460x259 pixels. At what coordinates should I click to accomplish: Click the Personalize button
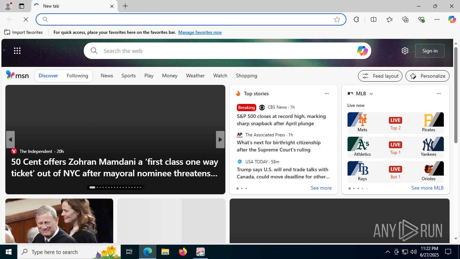click(x=427, y=76)
